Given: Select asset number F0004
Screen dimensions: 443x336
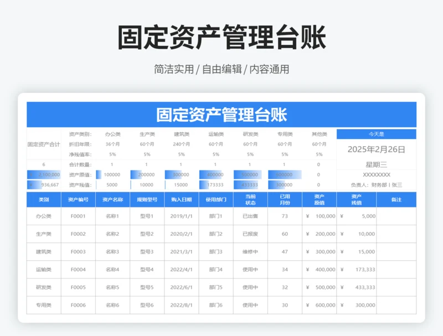Looking at the screenshot, I should (78, 270).
